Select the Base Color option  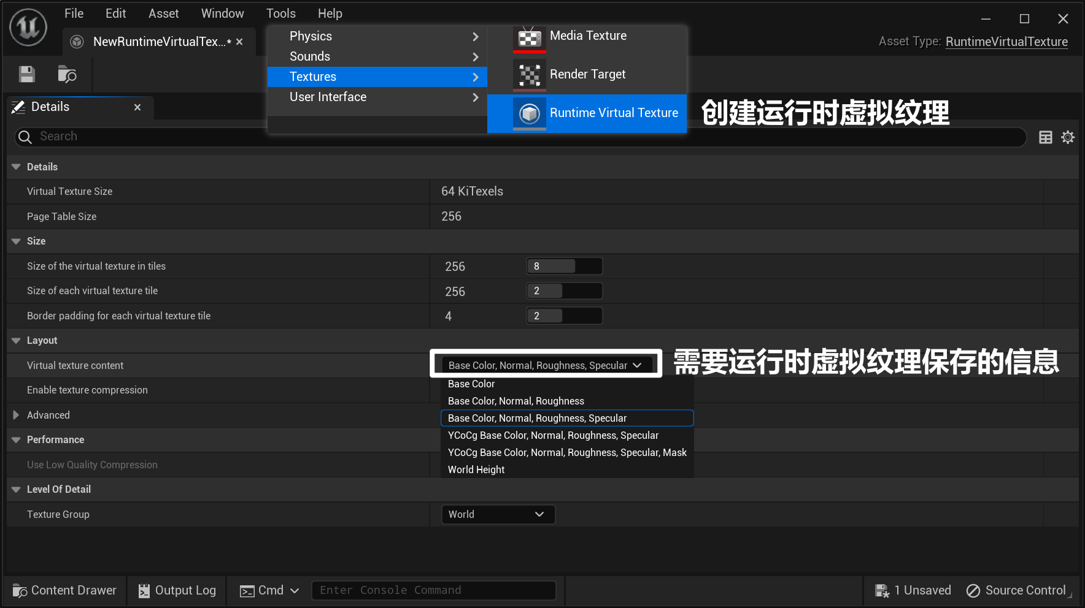(567, 384)
